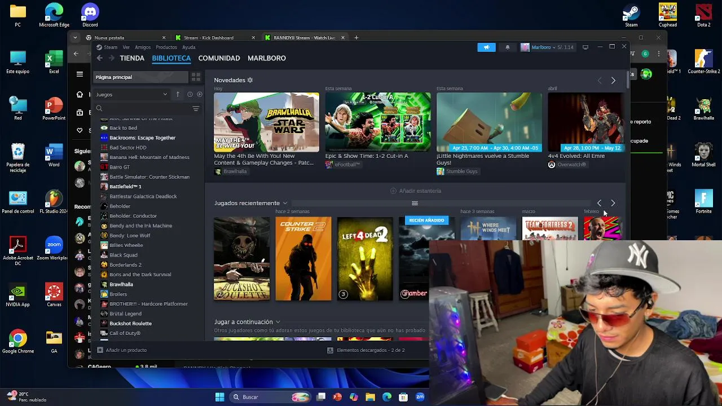Filter library by recent activity clock icon
The height and width of the screenshot is (406, 722).
coord(190,94)
